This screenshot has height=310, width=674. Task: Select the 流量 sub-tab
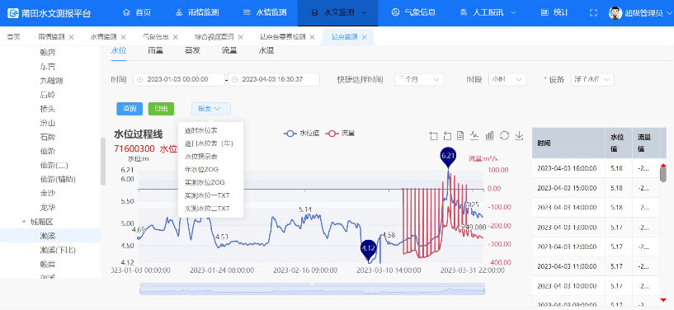[229, 50]
